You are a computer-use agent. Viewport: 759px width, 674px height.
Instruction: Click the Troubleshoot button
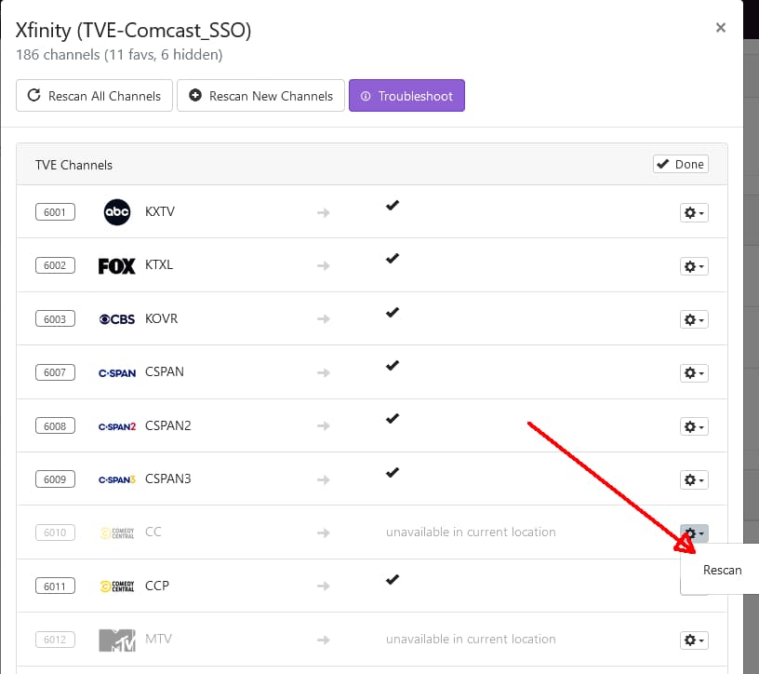point(406,95)
